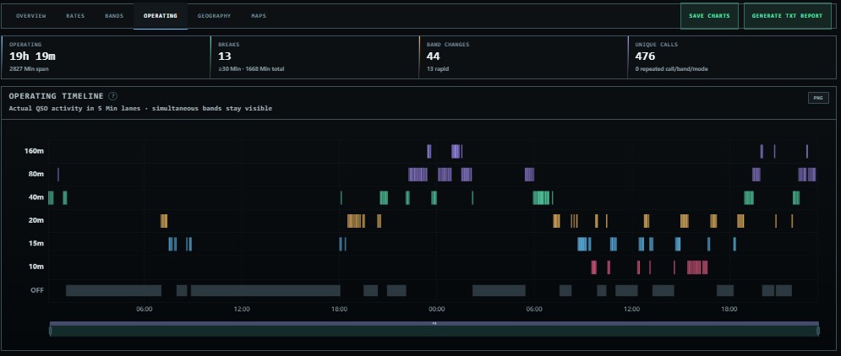The image size is (841, 356).
Task: Click the Unique Calls 476 card
Action: [732, 57]
